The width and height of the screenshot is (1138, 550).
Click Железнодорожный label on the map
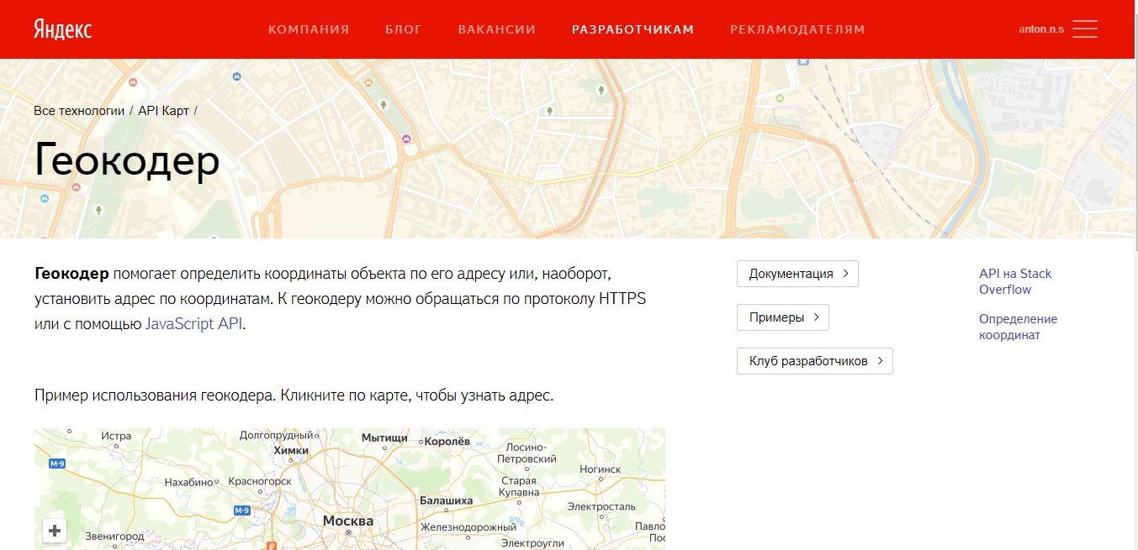point(469,527)
